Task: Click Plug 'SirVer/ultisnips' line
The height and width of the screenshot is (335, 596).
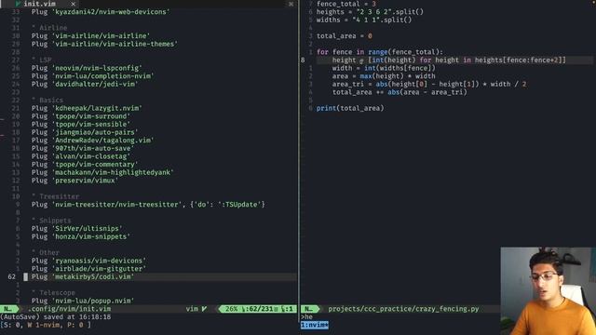Action: pyautogui.click(x=76, y=228)
